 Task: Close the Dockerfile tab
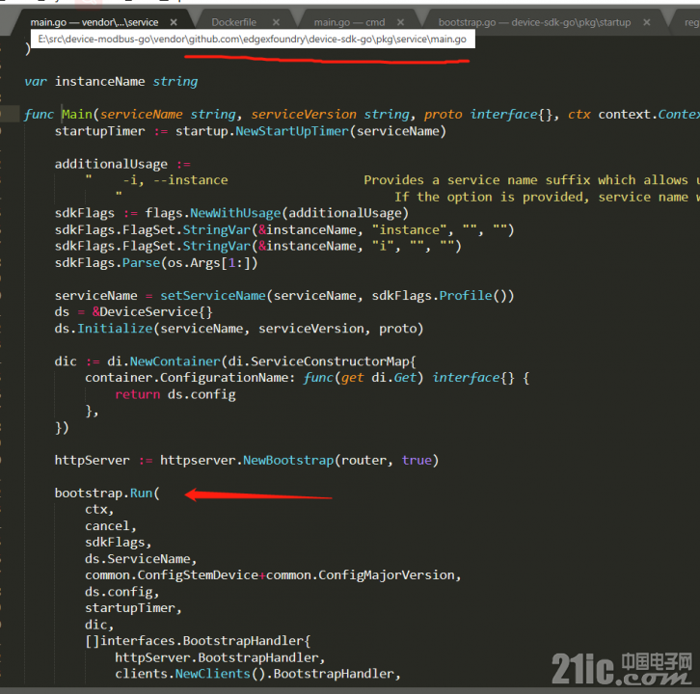click(x=276, y=22)
